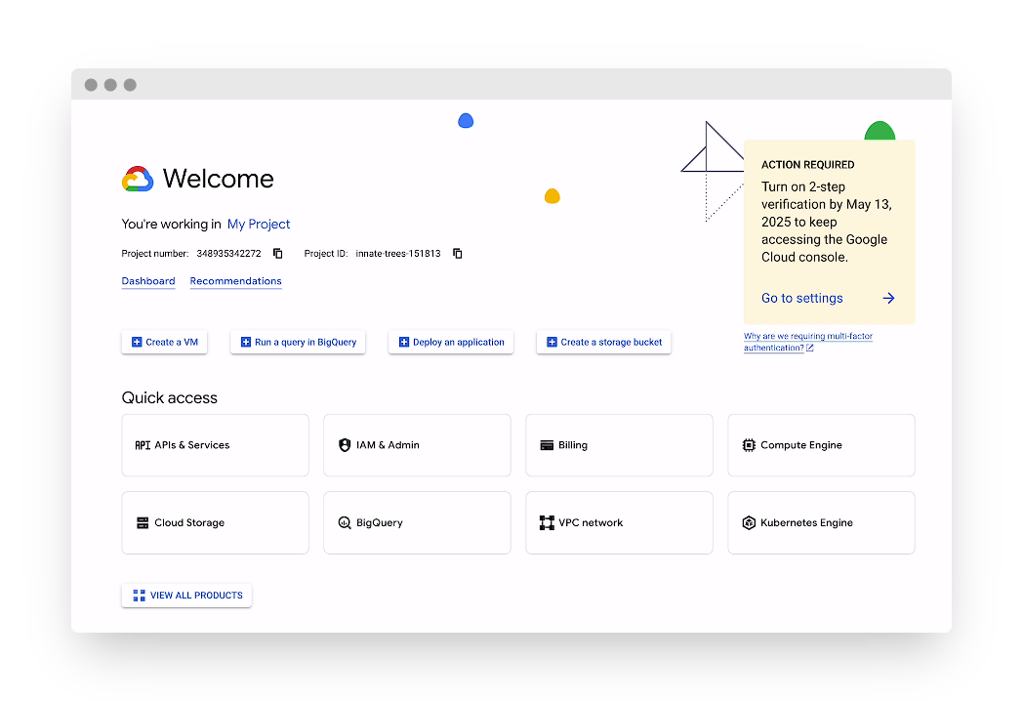
Task: Click the grid icon beside View All Products
Action: tap(139, 596)
